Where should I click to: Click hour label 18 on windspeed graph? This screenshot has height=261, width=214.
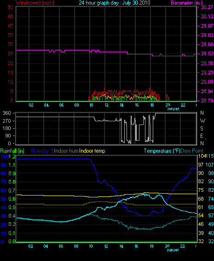[152, 105]
